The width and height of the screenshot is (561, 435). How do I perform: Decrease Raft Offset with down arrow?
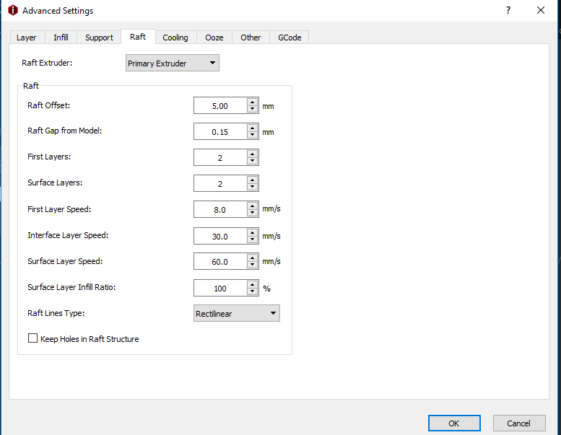click(253, 109)
